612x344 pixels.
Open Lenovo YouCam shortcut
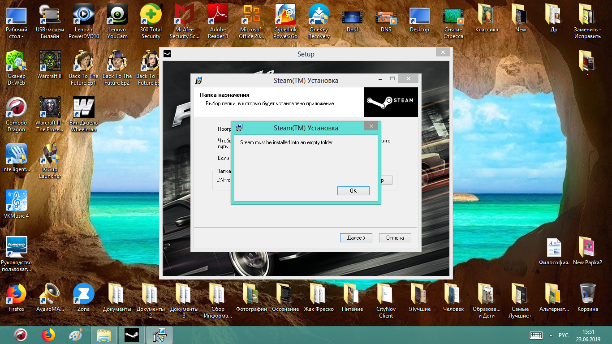click(117, 21)
